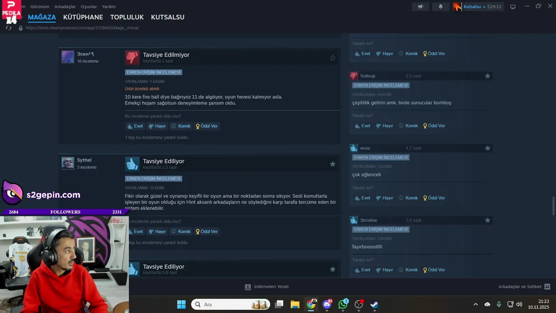The height and width of the screenshot is (313, 556).
Task: Click Ödül Ver on wooz review
Action: point(434,198)
